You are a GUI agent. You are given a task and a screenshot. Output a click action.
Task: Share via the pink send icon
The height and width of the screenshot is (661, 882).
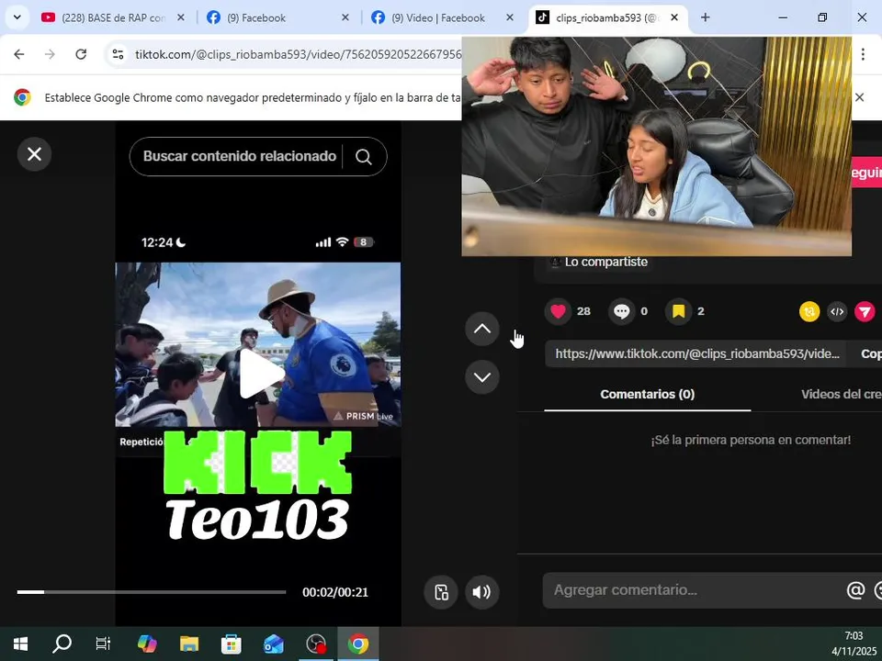(x=865, y=312)
